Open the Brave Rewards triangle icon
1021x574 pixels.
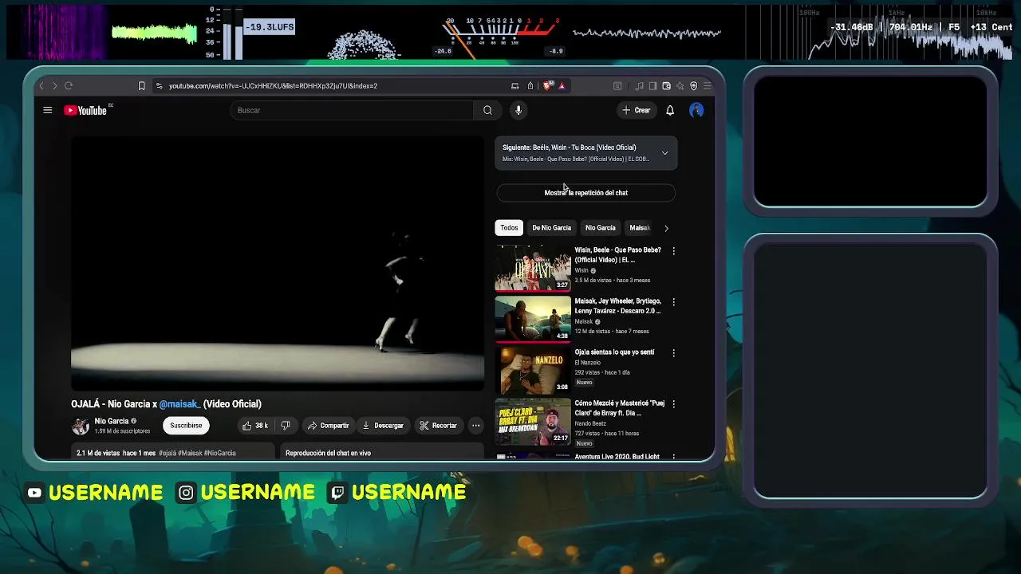tap(562, 85)
